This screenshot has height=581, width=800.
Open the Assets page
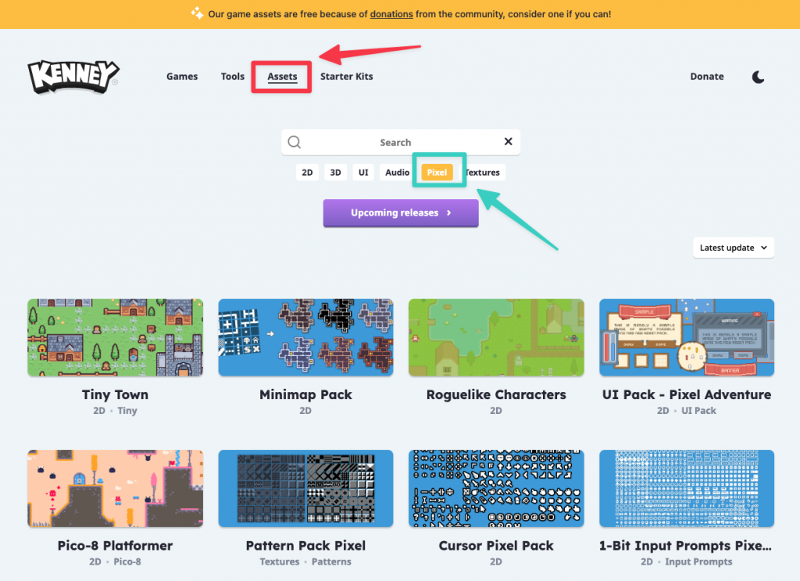coord(282,76)
